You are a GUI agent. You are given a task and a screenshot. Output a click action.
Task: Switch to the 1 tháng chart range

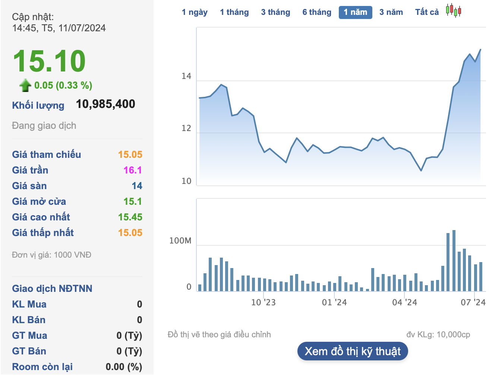click(x=234, y=12)
